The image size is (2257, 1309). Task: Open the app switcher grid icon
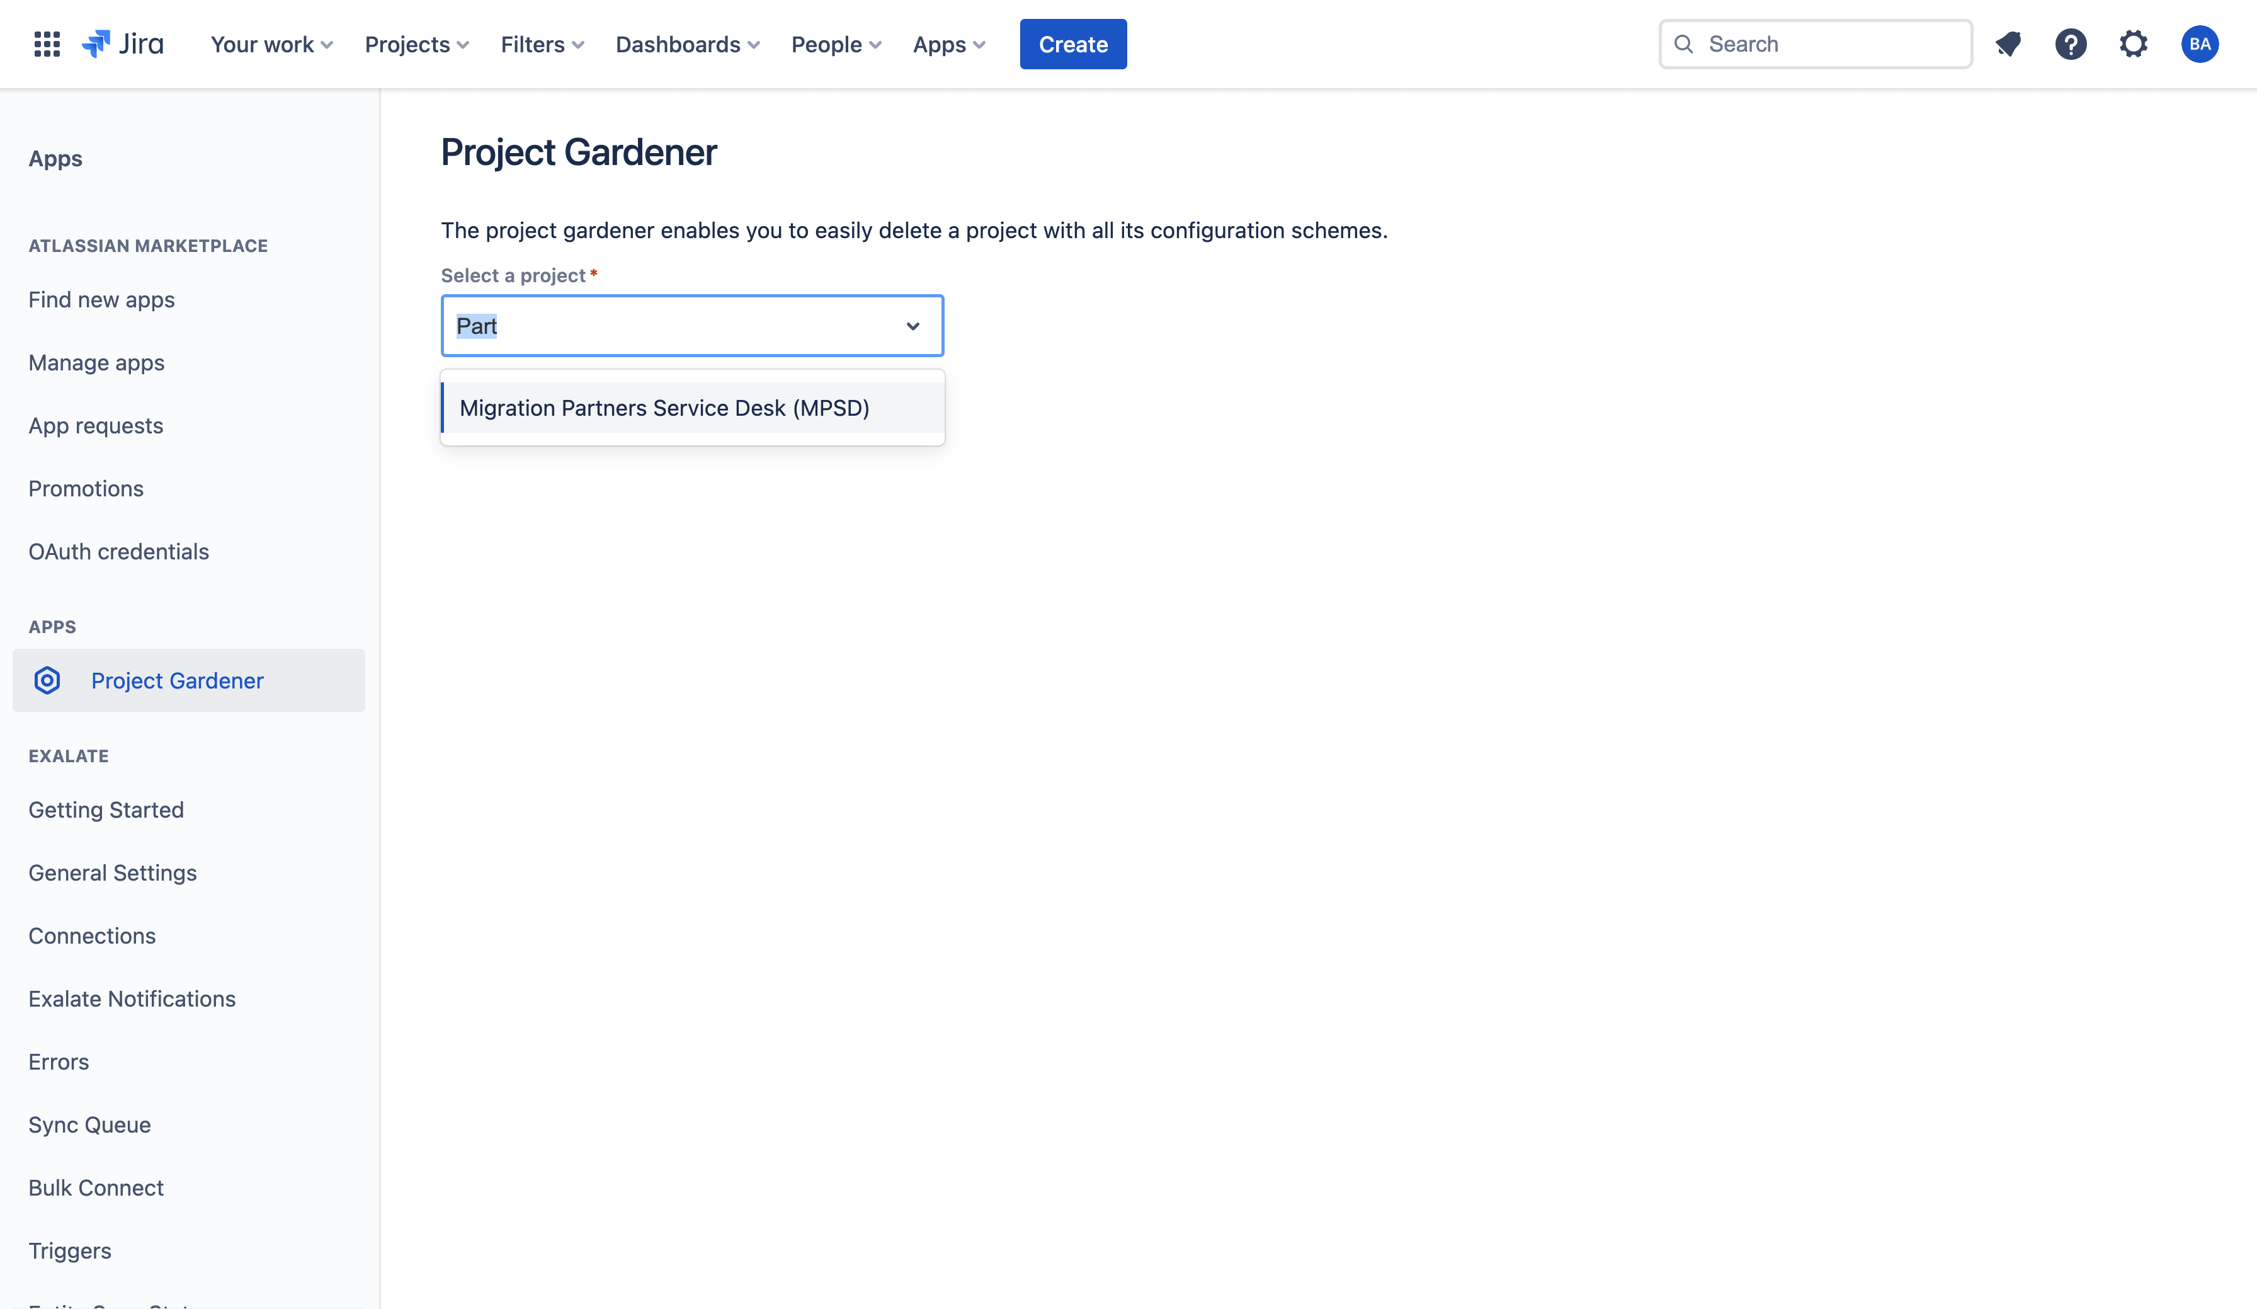(x=47, y=44)
